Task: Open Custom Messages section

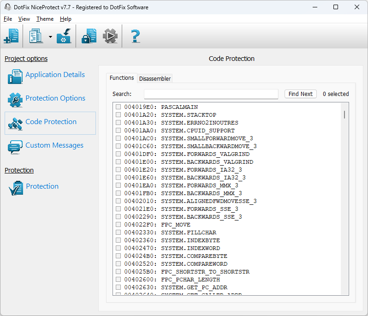Action: point(54,145)
